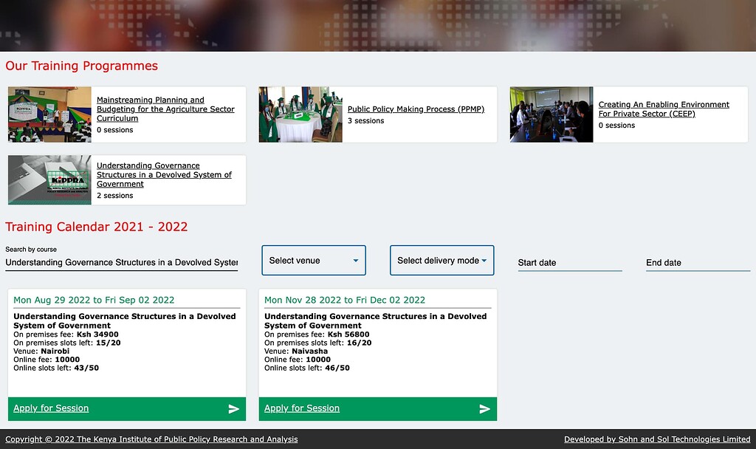This screenshot has height=449, width=756.
Task: Expand the Select delivery mode dropdown
Action: [441, 261]
